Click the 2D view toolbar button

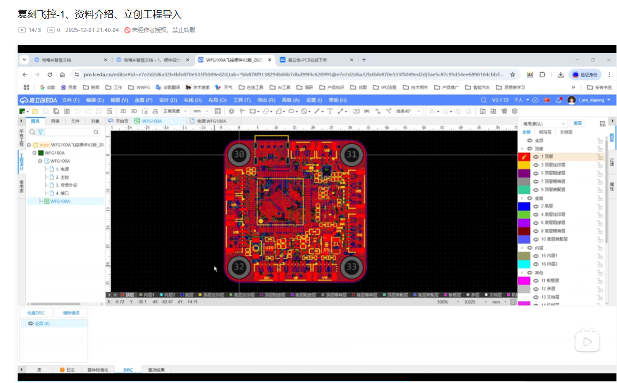[x=123, y=111]
